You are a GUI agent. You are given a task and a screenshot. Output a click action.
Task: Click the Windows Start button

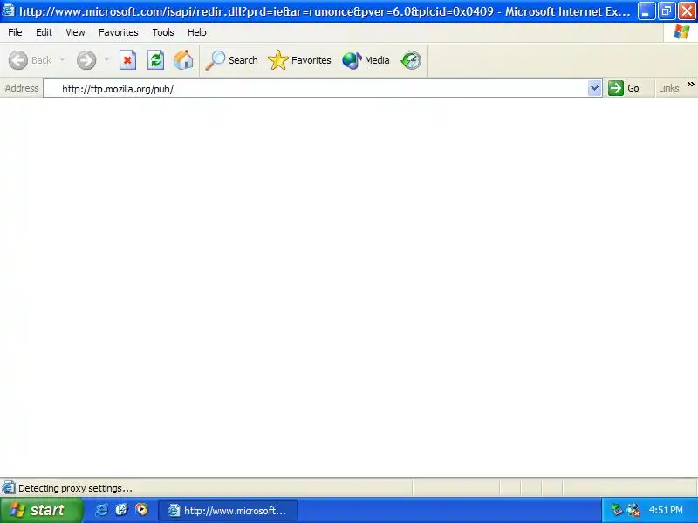(x=41, y=510)
